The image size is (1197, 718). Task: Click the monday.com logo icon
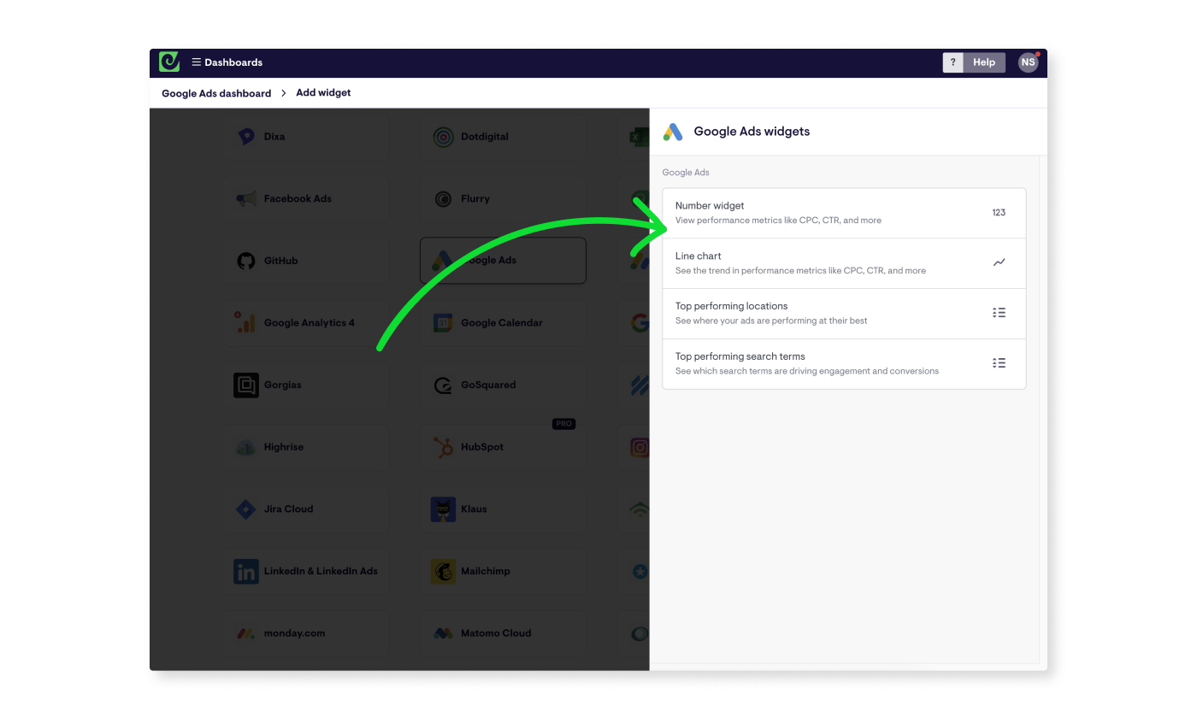246,633
